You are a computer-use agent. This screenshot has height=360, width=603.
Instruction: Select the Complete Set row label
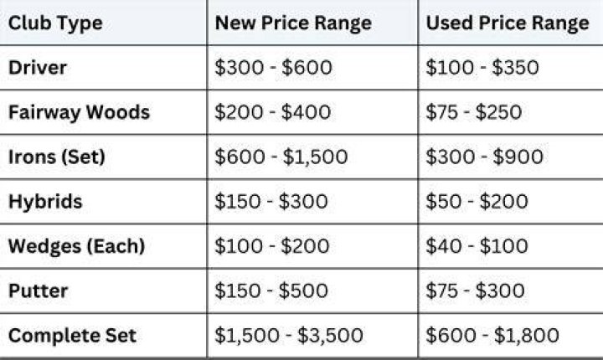point(72,336)
